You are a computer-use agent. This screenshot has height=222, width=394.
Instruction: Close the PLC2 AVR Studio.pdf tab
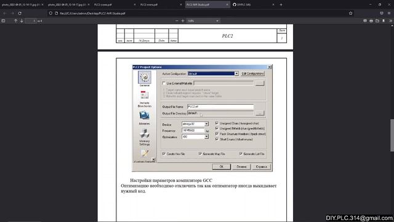(x=227, y=4)
